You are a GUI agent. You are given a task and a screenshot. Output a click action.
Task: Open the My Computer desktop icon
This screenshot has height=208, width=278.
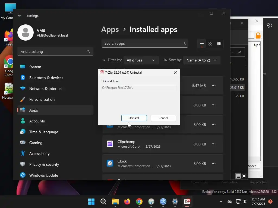point(7,11)
